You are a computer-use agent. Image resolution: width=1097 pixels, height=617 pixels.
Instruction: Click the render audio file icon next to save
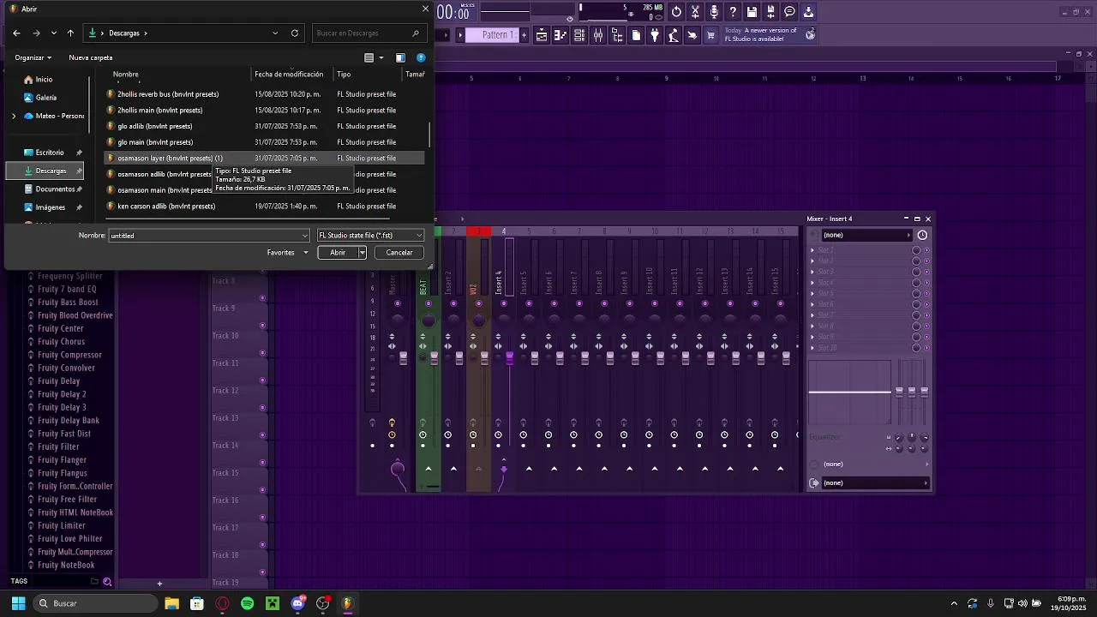(770, 12)
